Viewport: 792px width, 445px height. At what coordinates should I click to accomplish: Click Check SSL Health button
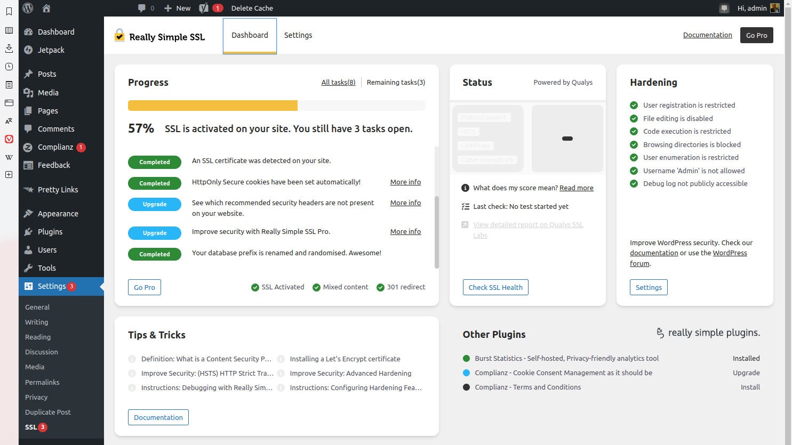point(495,287)
